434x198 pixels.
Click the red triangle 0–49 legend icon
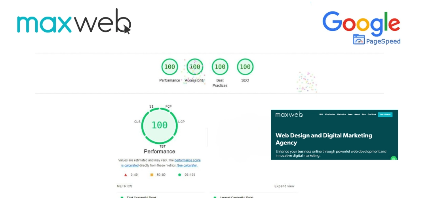(126, 175)
